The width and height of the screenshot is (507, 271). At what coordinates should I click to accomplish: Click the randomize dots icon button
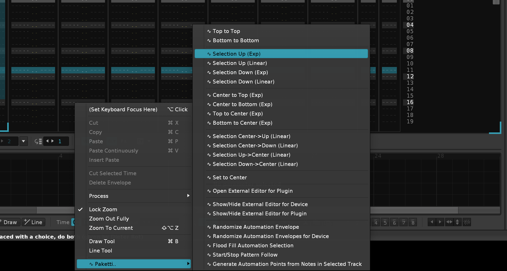(x=467, y=222)
